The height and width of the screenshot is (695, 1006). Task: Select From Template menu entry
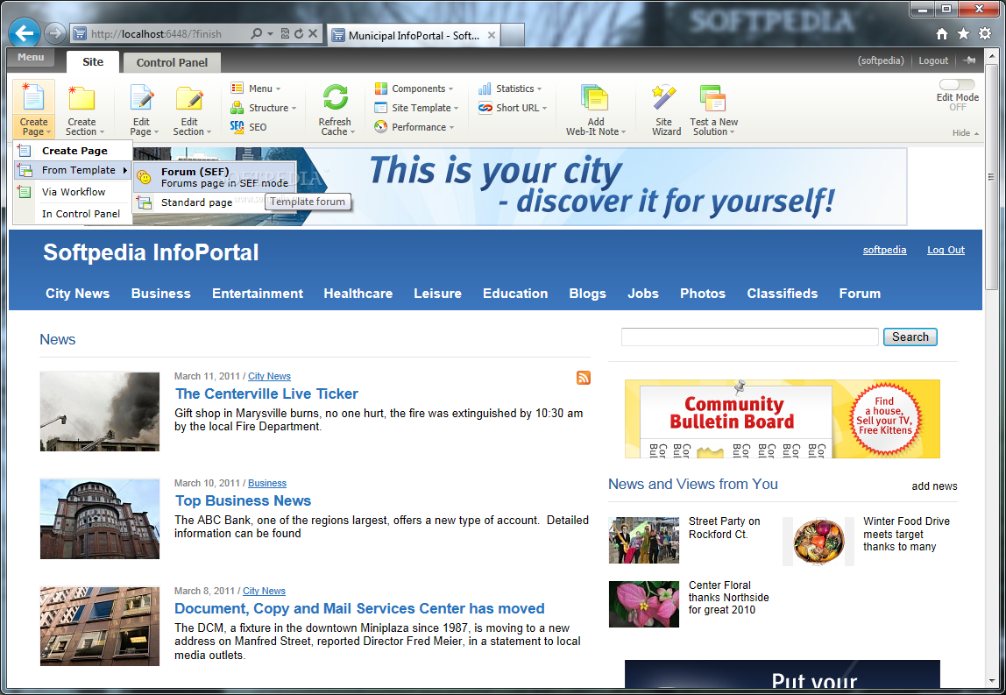tap(73, 170)
